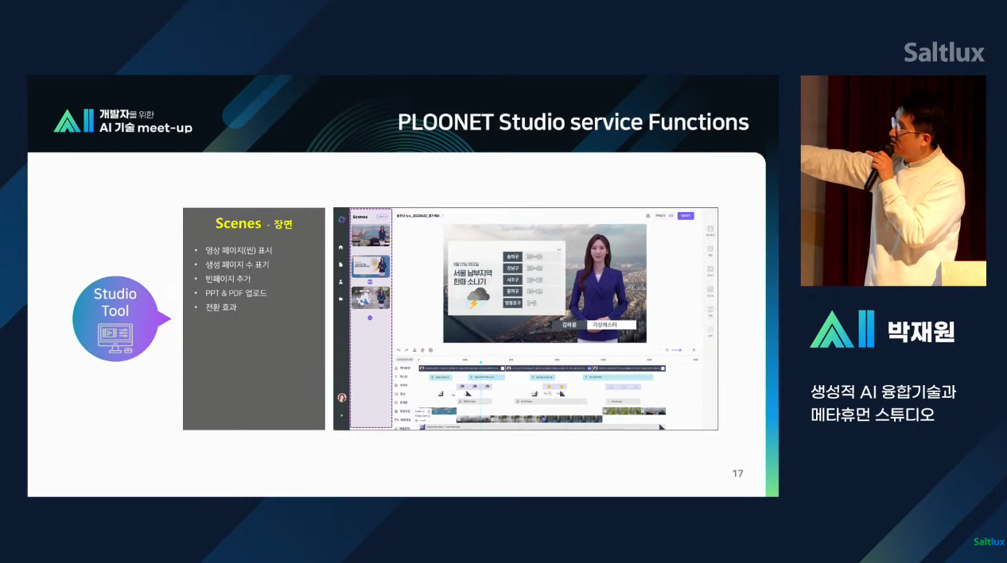Toggle checkbox on second metahuman clip

click(x=589, y=368)
